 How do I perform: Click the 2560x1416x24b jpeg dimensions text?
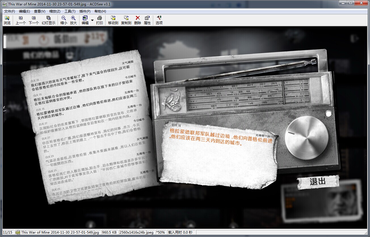pyautogui.click(x=137, y=232)
